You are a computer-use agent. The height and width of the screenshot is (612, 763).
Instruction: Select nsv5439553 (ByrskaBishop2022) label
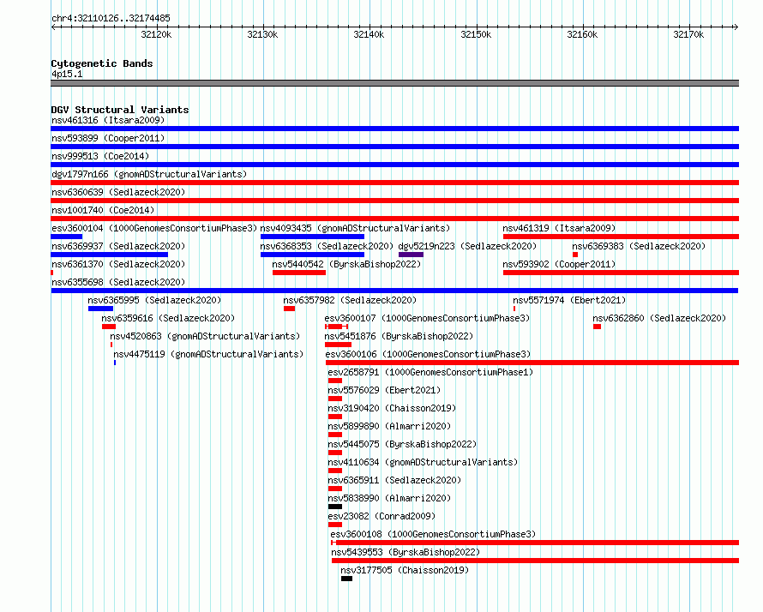tap(406, 552)
